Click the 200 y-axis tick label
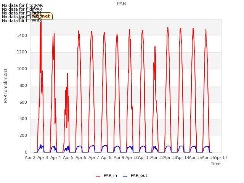Viewport: 244px width, 183px height. click(23, 136)
